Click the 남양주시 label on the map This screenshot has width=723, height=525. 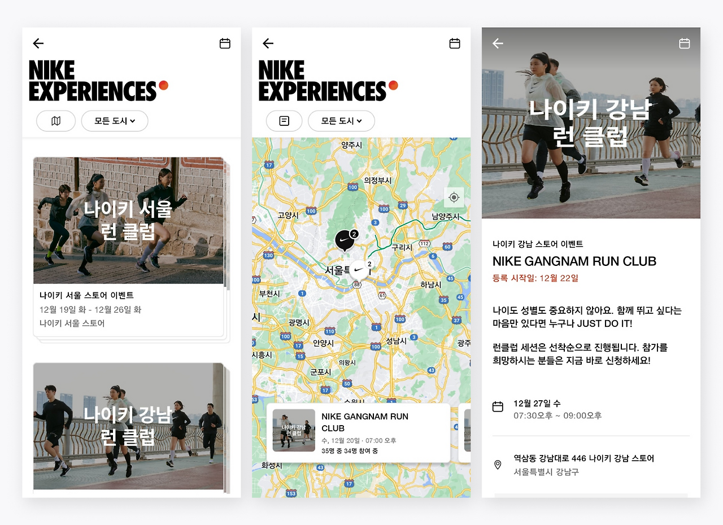[446, 216]
